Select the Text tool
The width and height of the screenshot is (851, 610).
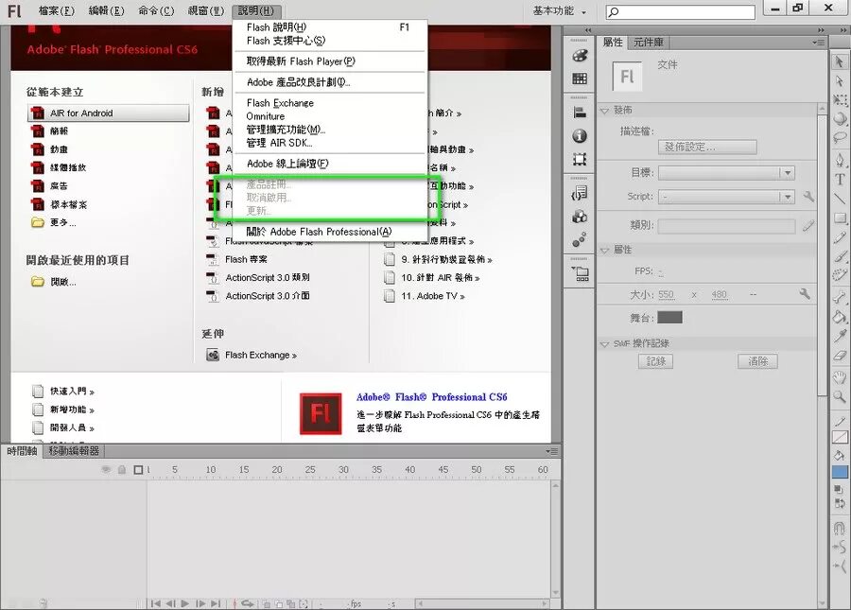840,179
